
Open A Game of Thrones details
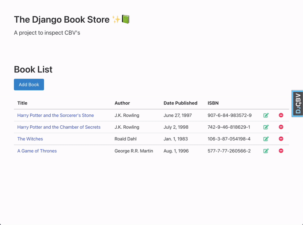click(37, 151)
